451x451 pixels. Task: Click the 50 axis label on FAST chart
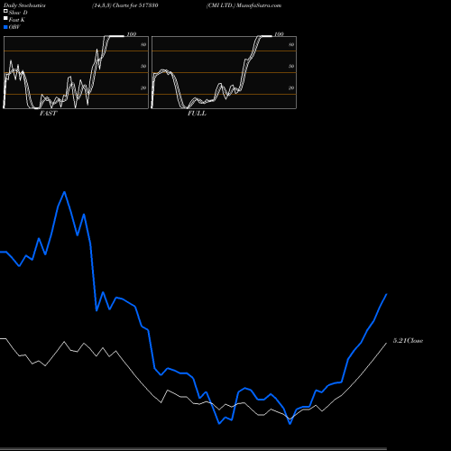click(x=143, y=66)
